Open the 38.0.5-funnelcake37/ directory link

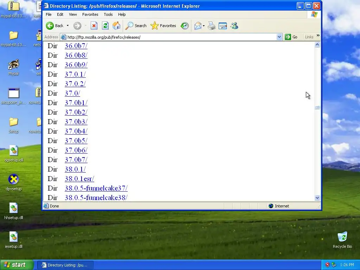pos(96,188)
